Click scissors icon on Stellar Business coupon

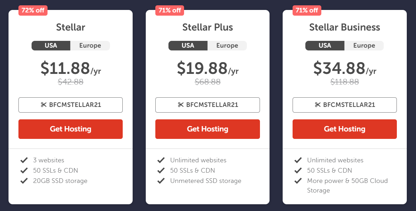pos(317,105)
